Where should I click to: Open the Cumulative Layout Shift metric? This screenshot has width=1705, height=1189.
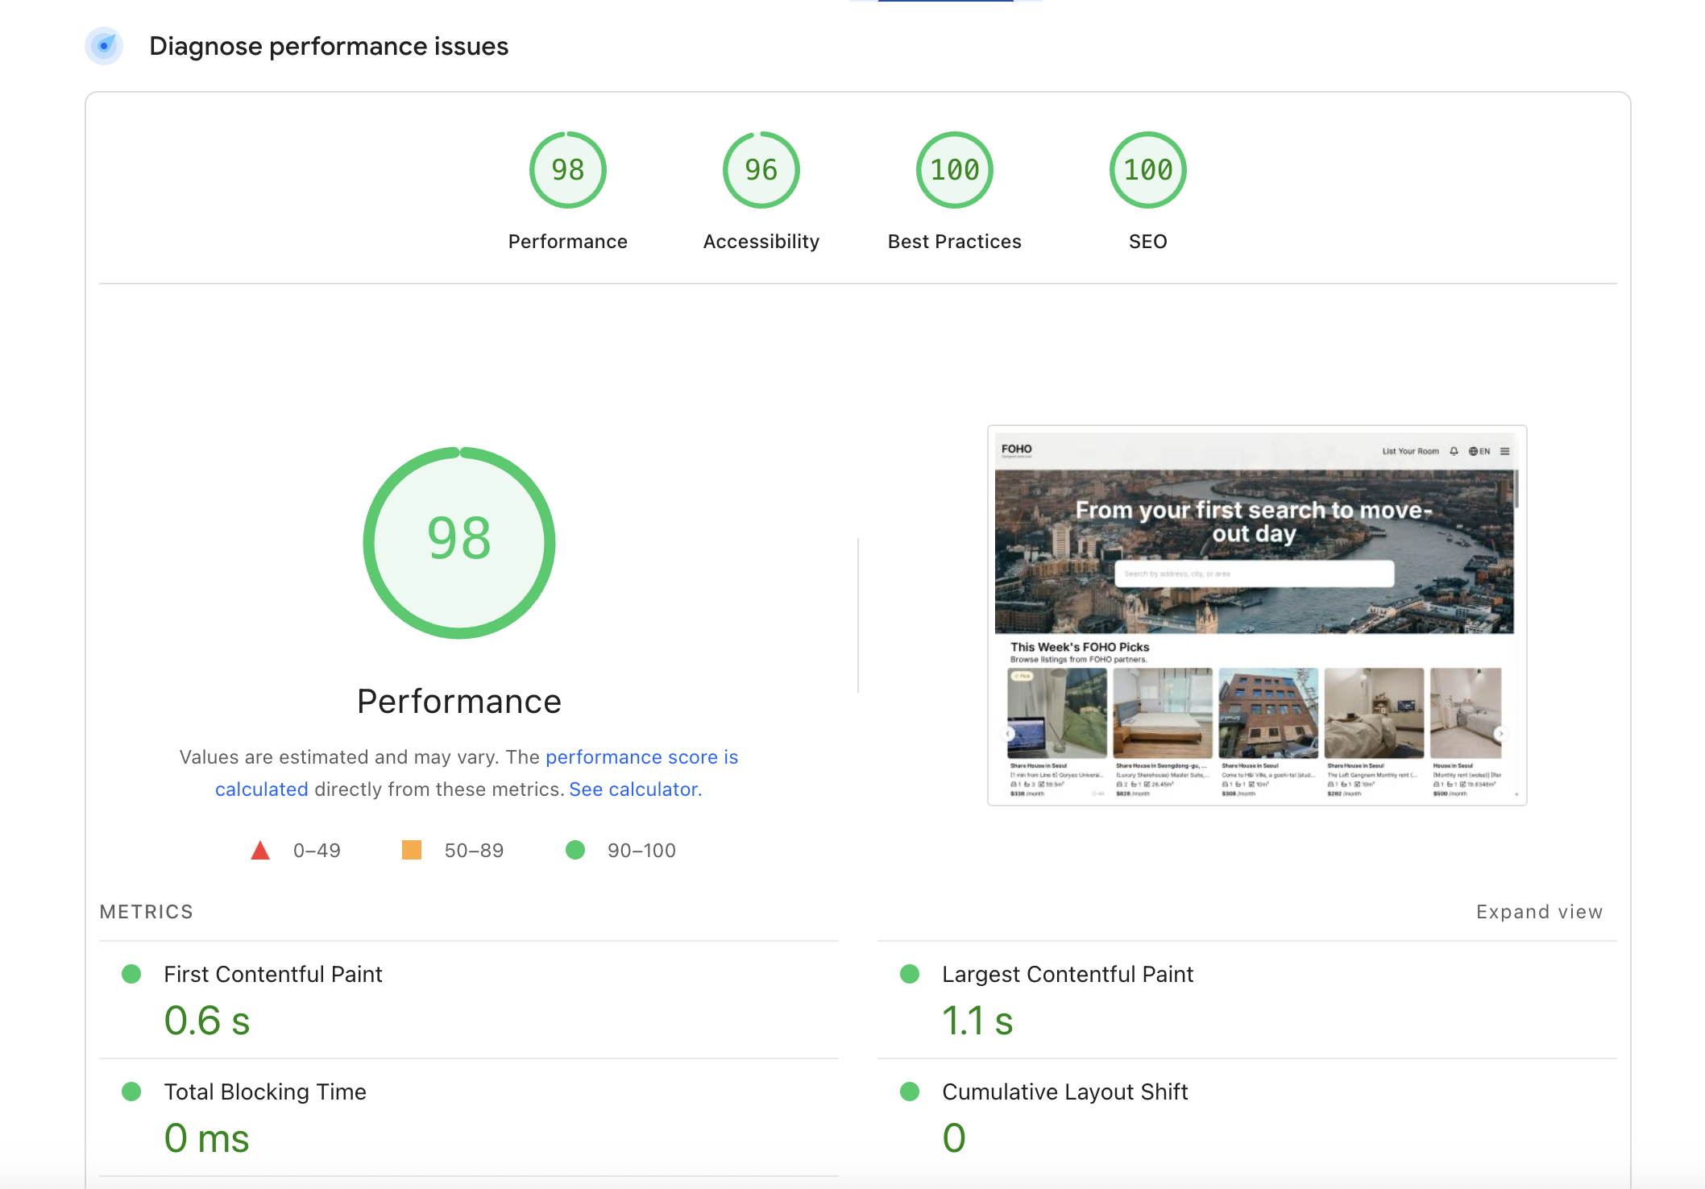1064,1092
